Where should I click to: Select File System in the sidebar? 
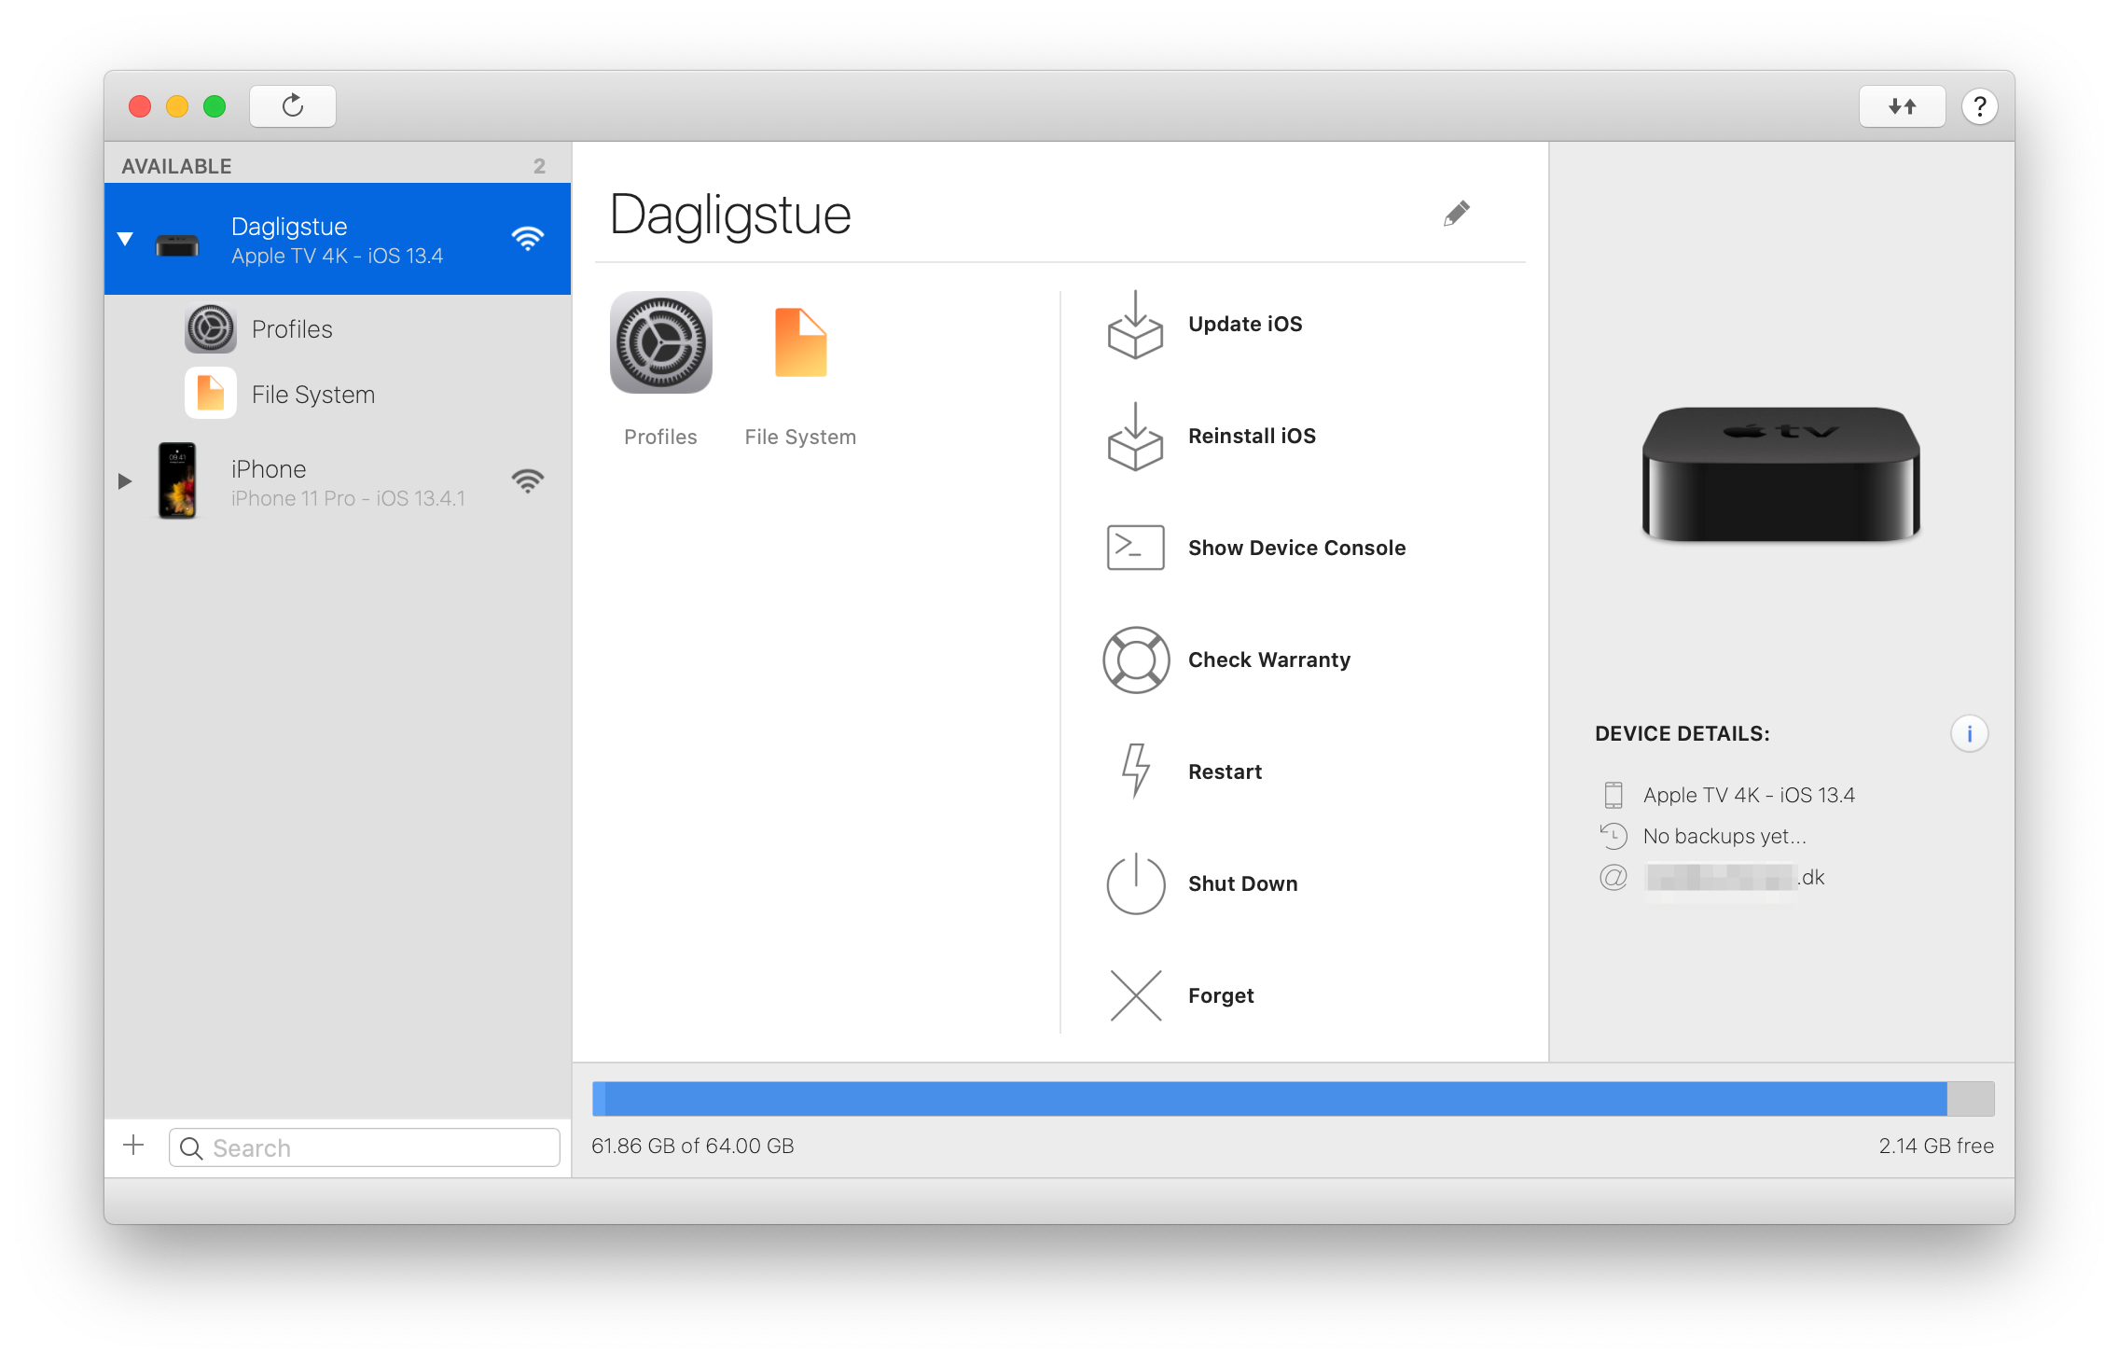312,395
